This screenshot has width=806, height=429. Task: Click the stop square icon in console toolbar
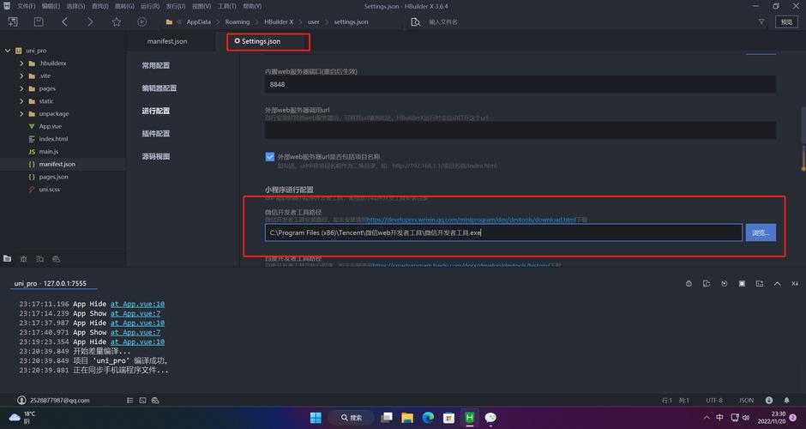coord(742,283)
